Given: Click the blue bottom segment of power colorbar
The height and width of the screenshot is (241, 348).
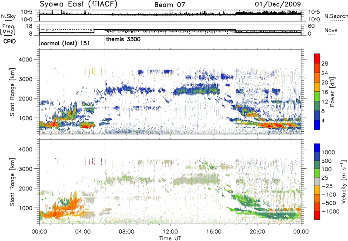Looking at the screenshot, I should coord(317,125).
